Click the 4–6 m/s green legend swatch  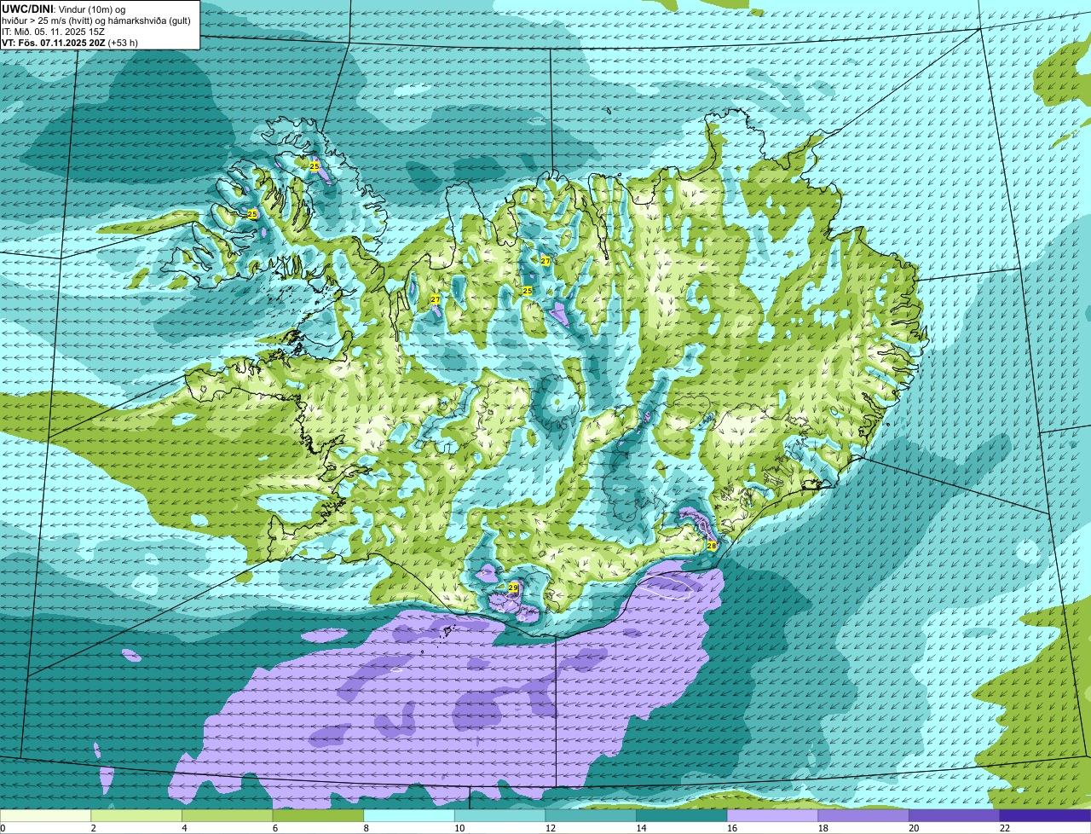pyautogui.click(x=228, y=816)
